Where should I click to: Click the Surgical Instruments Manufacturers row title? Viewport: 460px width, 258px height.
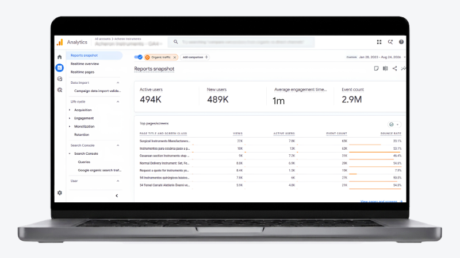coord(164,141)
